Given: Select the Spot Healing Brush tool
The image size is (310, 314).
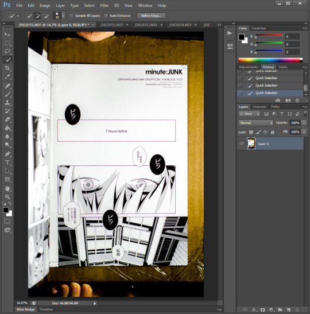Looking at the screenshot, I should tap(7, 86).
